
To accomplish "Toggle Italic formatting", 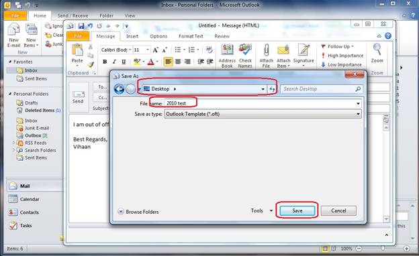I will click(114, 62).
